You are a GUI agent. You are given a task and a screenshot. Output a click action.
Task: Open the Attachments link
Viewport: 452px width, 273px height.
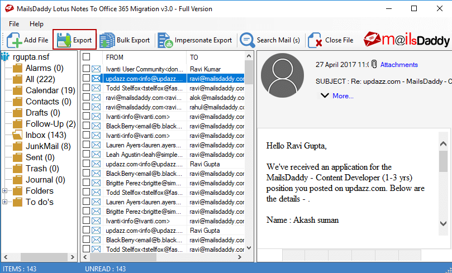[x=399, y=65]
